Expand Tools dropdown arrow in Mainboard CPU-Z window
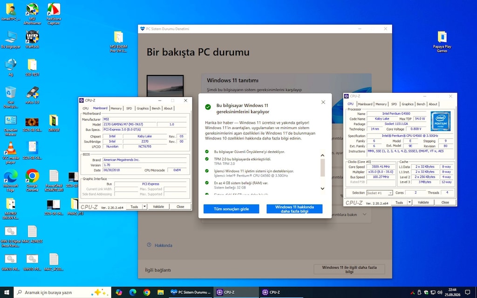This screenshot has height=298, width=477. tap(144, 206)
